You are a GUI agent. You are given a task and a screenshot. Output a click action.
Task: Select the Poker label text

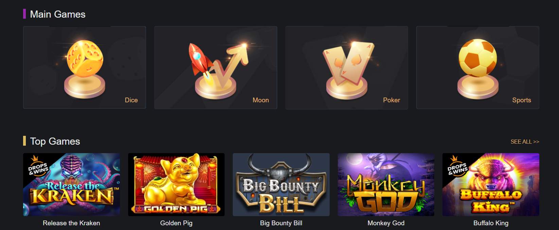tap(391, 100)
